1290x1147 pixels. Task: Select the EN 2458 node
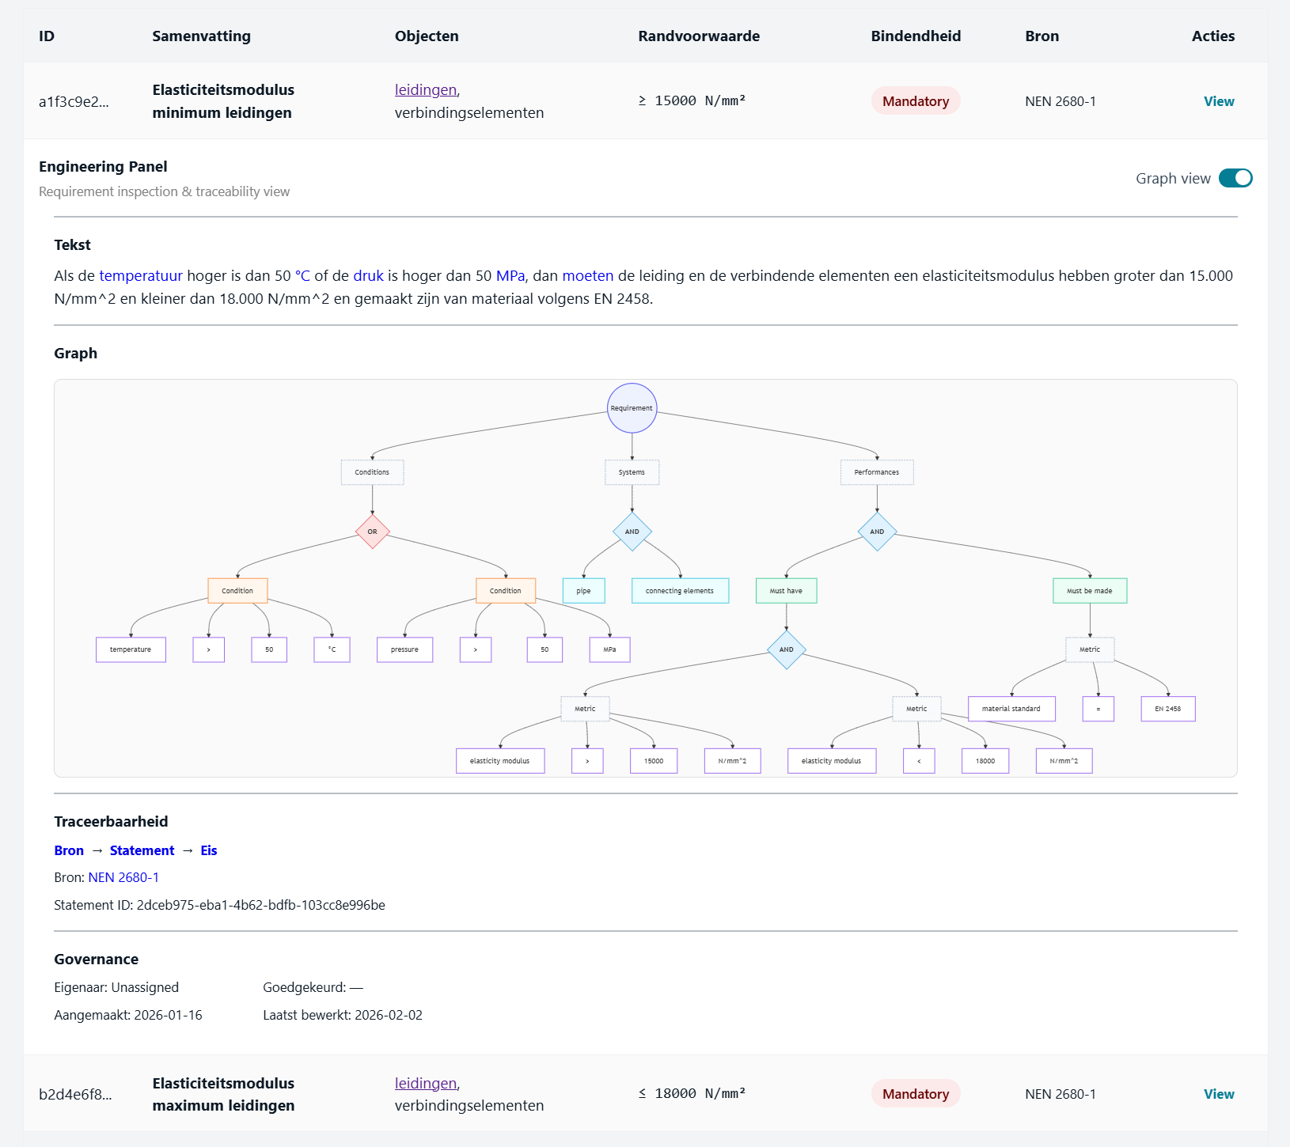1168,709
